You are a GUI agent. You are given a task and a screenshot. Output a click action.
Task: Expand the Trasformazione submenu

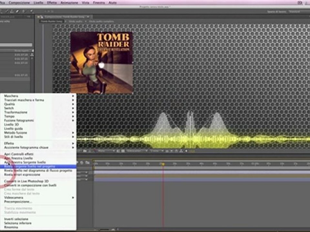(x=38, y=112)
